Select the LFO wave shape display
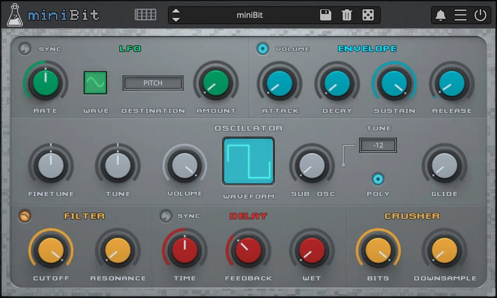 (x=96, y=82)
